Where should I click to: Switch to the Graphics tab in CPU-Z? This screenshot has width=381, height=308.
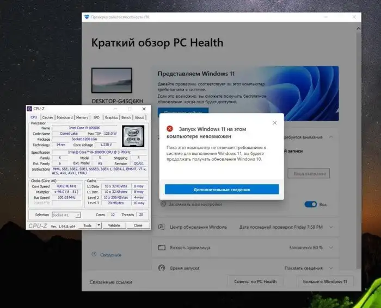coord(112,117)
